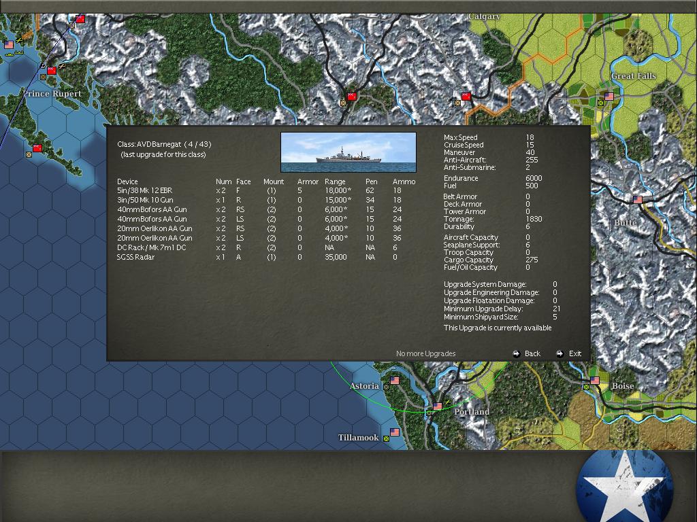This screenshot has height=522, width=697.
Task: Click the 'Anti-Aircraft:' stat label
Action: point(465,160)
